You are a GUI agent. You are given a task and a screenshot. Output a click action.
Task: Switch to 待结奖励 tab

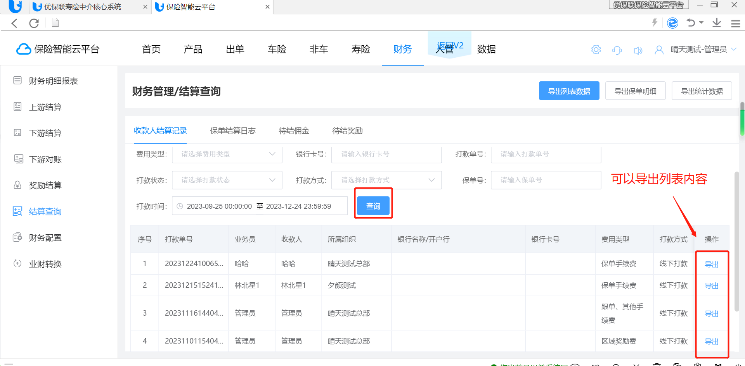[347, 131]
